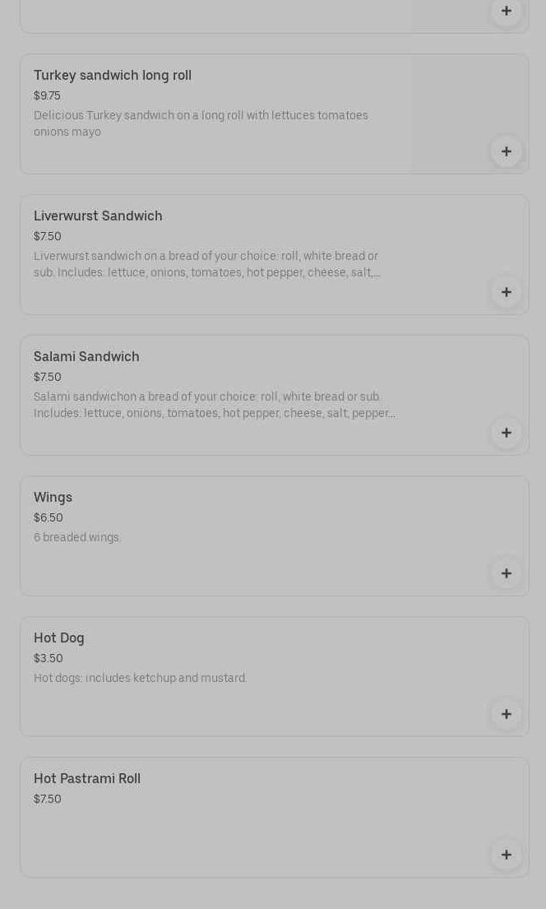The image size is (546, 909).
Task: Open the Salami Sandwich item name
Action: (86, 357)
